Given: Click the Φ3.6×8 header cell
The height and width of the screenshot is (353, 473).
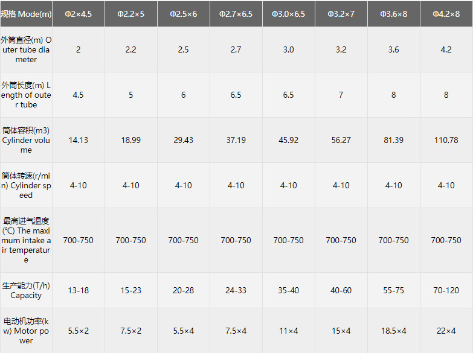Looking at the screenshot, I should 394,13.
